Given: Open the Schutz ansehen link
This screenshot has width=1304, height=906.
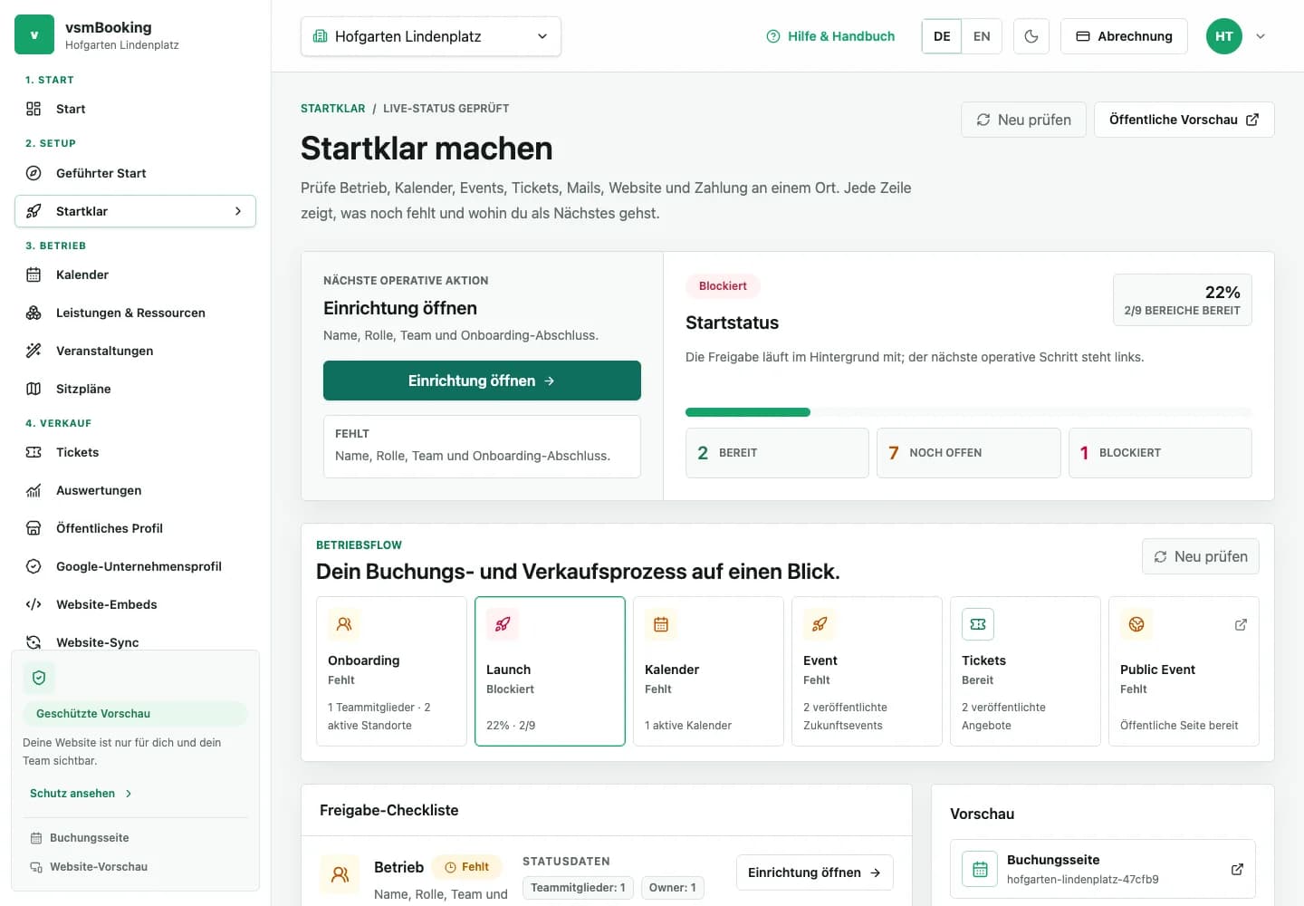Looking at the screenshot, I should [81, 794].
